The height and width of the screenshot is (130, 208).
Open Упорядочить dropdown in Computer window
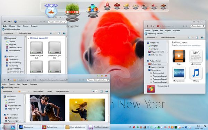coord(9,33)
